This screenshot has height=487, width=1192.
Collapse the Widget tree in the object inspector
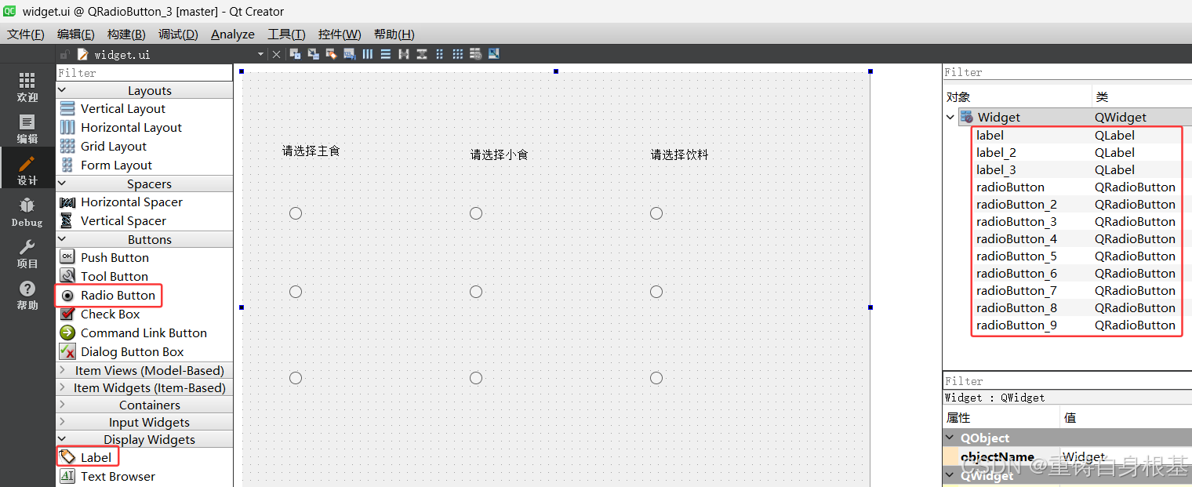pos(950,116)
